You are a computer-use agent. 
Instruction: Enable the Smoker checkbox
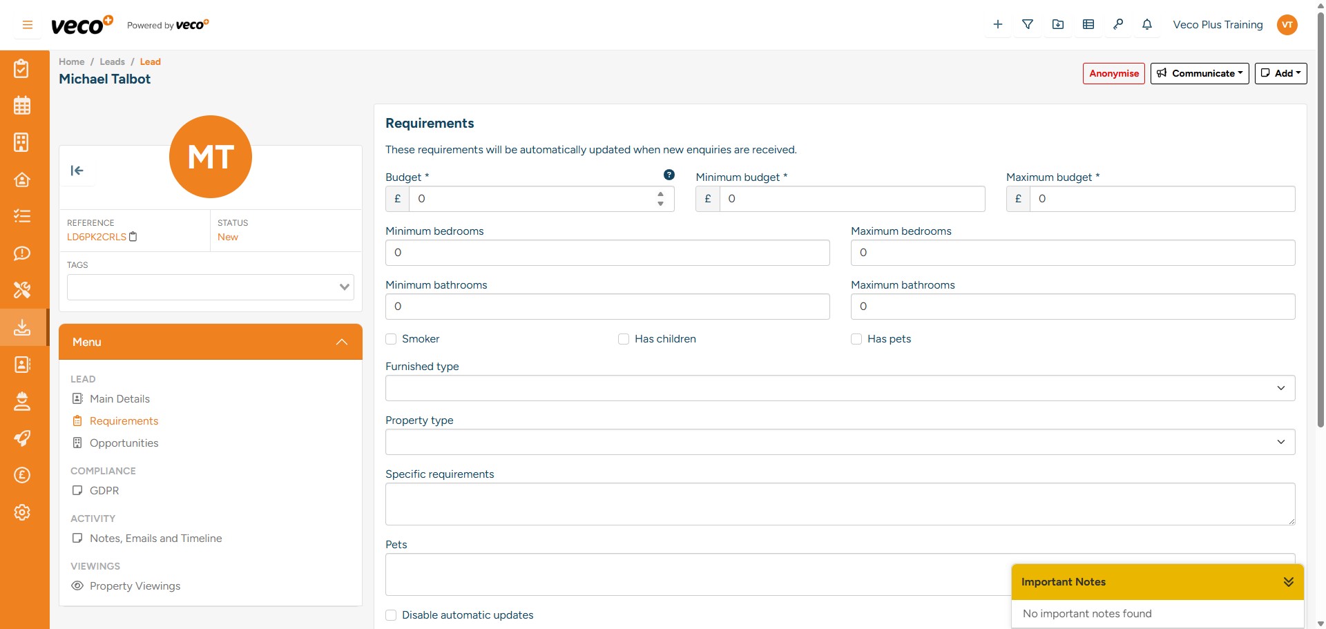(391, 339)
